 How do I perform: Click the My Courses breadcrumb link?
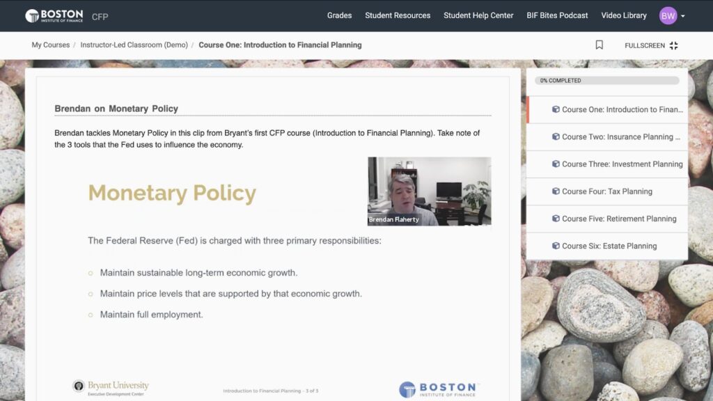coord(49,44)
